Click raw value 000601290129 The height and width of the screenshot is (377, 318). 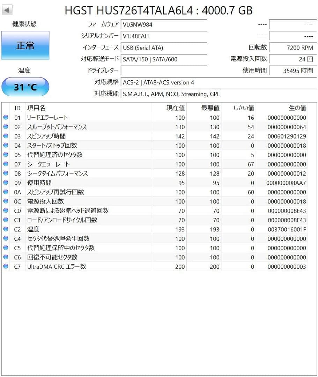(x=287, y=136)
